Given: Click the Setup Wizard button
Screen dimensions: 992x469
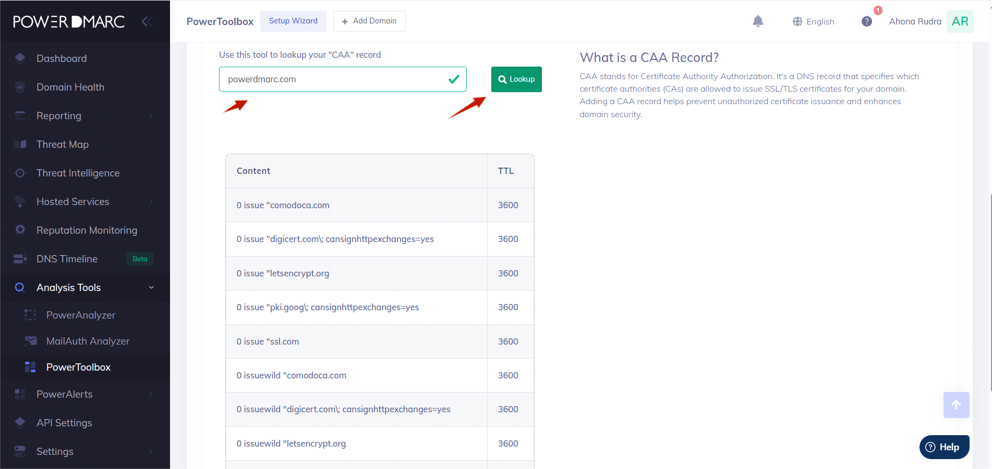Looking at the screenshot, I should pyautogui.click(x=293, y=21).
